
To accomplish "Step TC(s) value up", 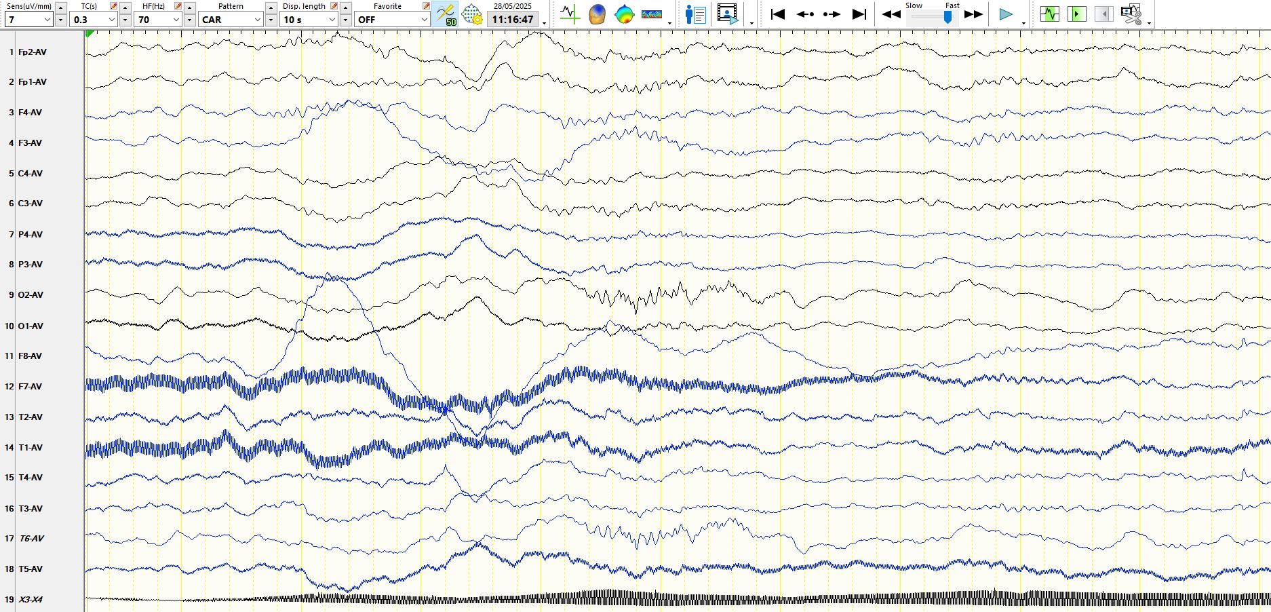I will (x=125, y=7).
